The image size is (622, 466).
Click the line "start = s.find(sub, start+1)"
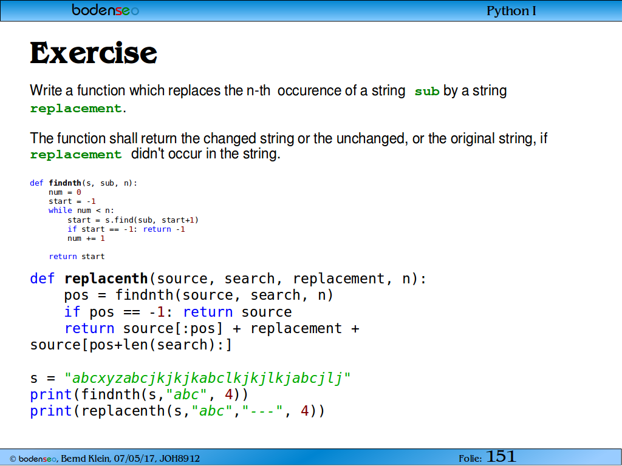[133, 220]
